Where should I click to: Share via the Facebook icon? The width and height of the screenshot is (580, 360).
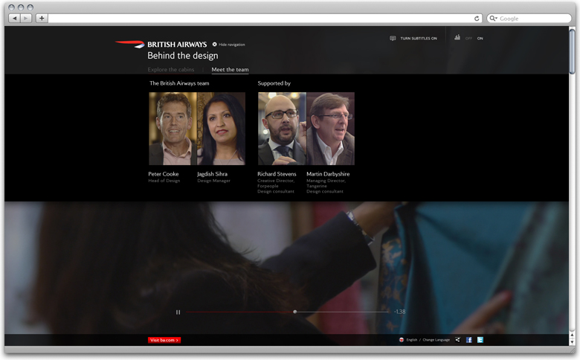pyautogui.click(x=468, y=340)
